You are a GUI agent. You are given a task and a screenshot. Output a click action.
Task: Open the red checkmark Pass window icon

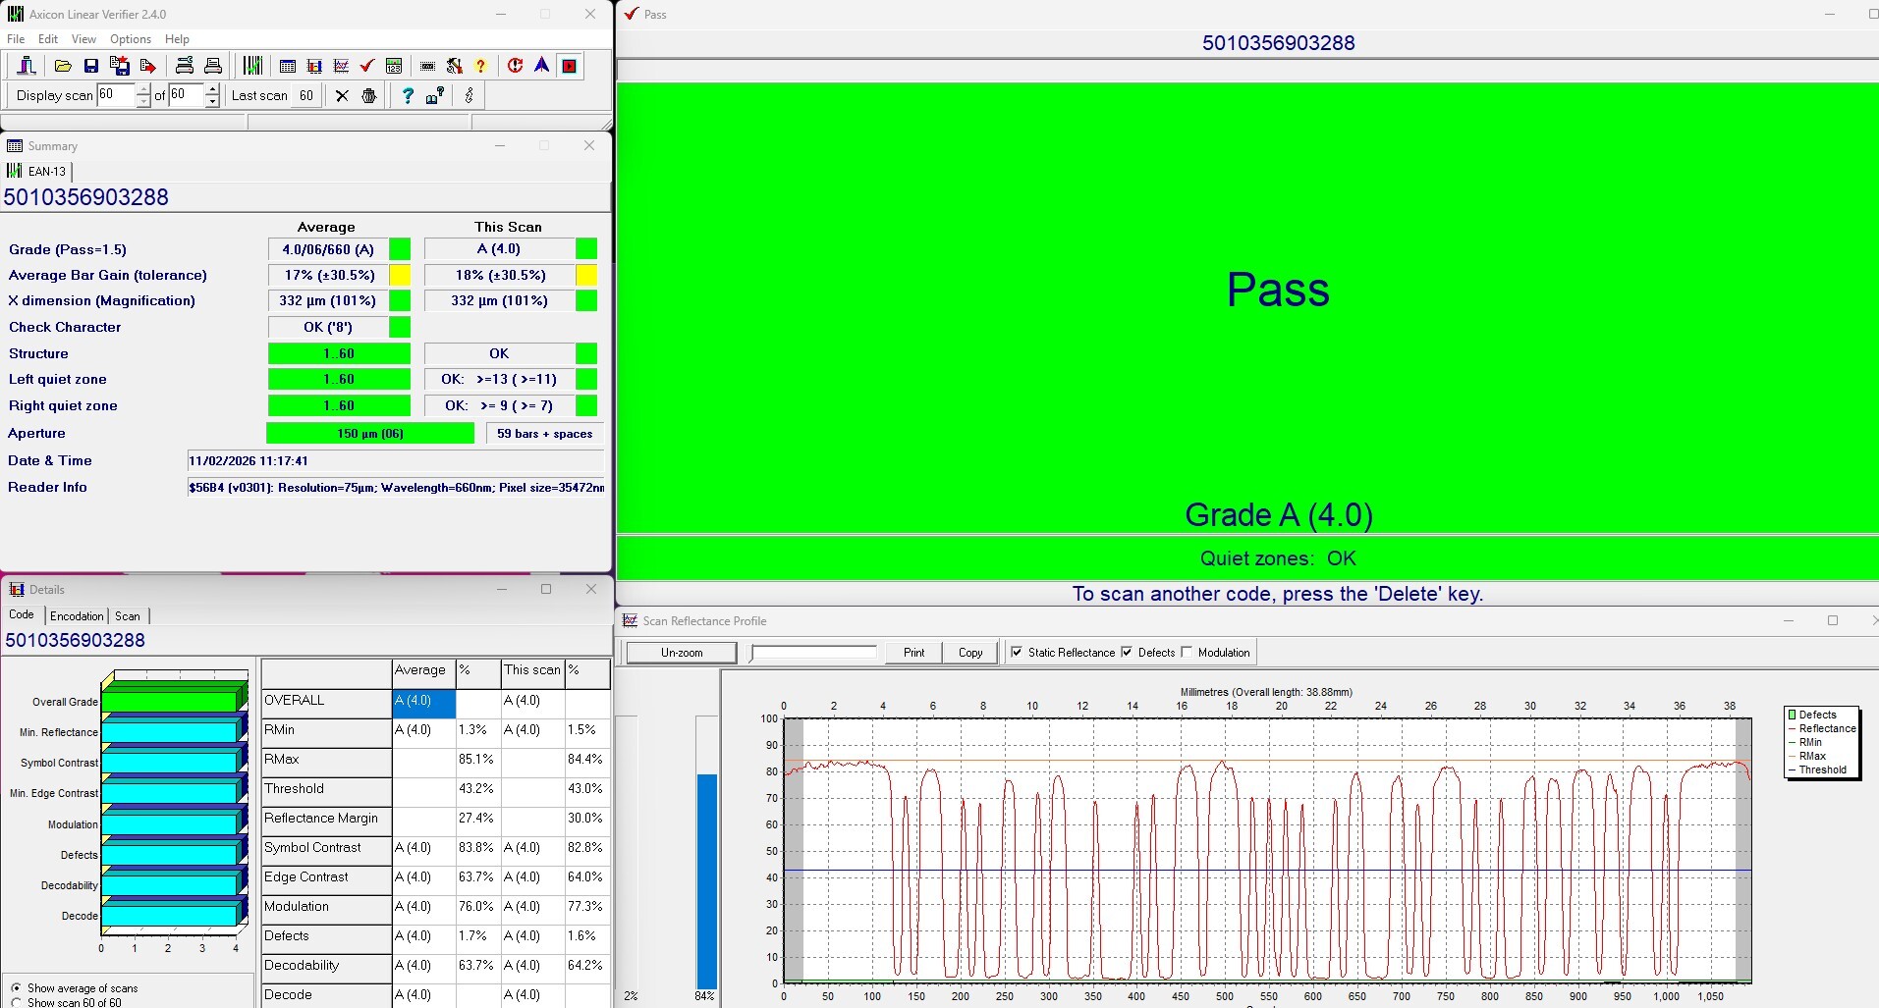point(366,66)
